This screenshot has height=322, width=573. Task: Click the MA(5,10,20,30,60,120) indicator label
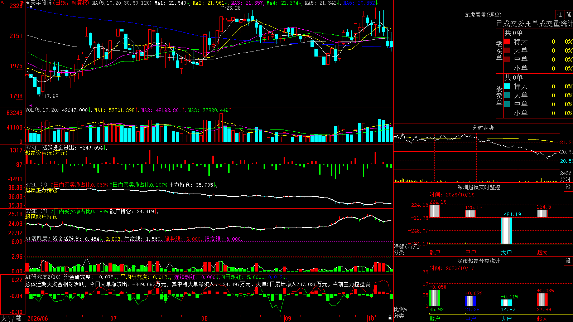[x=122, y=3]
